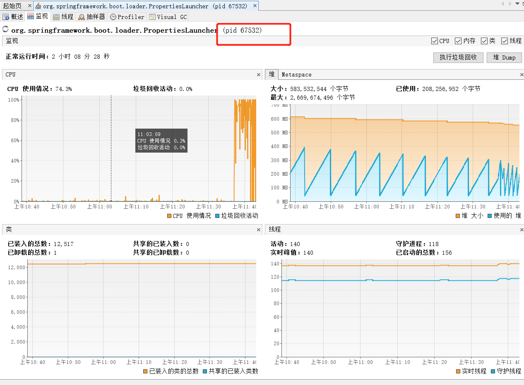524x385 pixels.
Task: Click the org.springframework.boot.loader.PropertiesLauncher title text
Action: click(114, 30)
